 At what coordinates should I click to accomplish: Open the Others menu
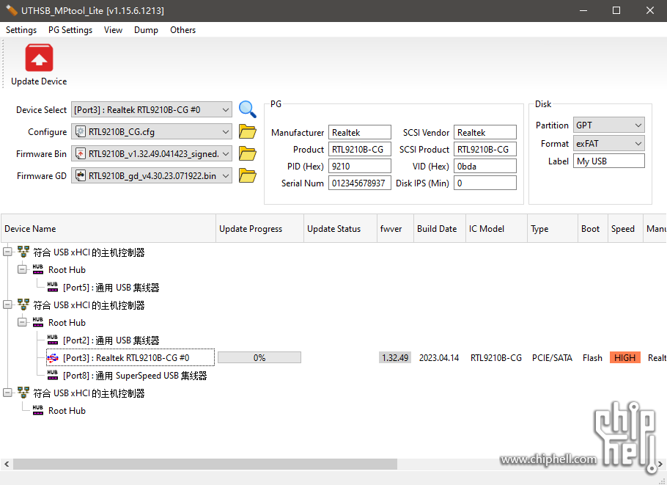pos(183,30)
